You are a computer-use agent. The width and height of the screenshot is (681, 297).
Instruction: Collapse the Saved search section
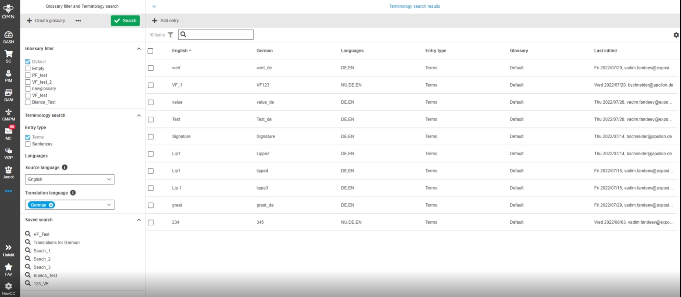pyautogui.click(x=139, y=220)
